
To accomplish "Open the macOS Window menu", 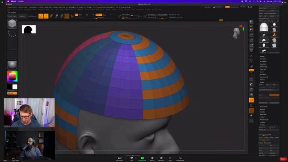I will tap(21, 1).
